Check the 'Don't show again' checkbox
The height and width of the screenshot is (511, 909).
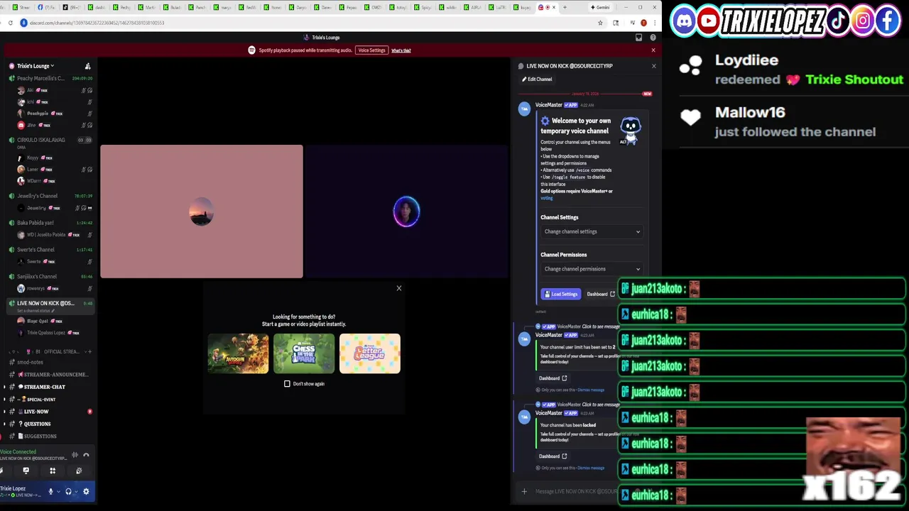click(x=287, y=384)
